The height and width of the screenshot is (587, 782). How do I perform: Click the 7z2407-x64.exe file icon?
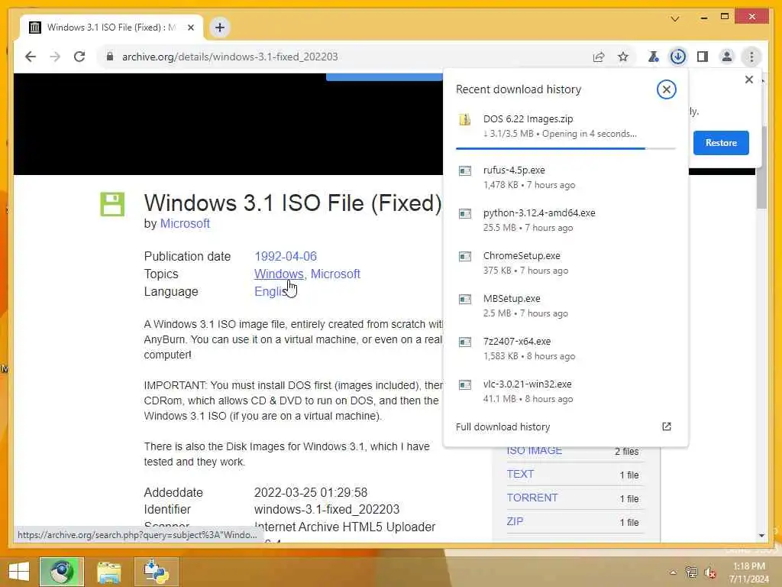[465, 342]
